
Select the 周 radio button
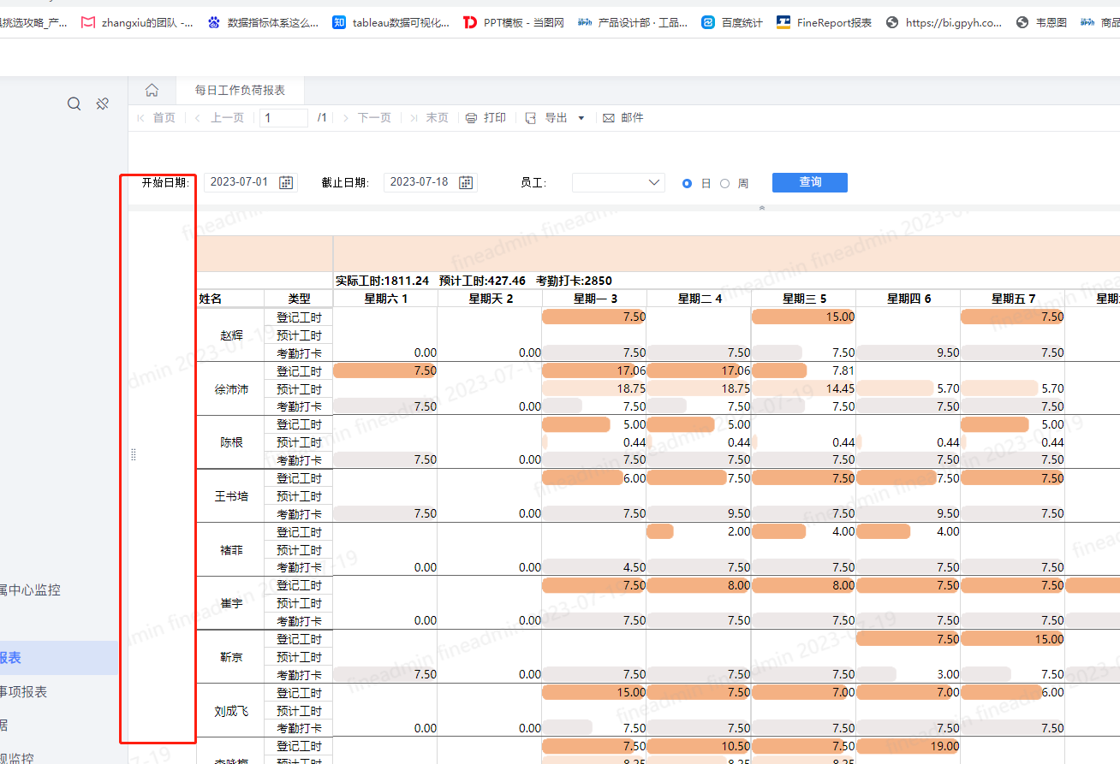point(724,183)
